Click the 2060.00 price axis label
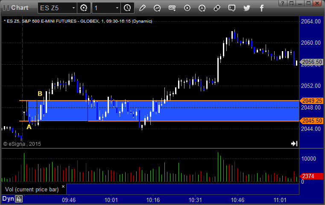This screenshot has height=205, width=325. [x=311, y=43]
